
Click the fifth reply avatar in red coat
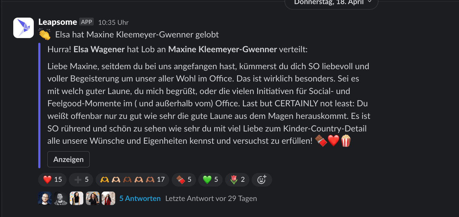[x=108, y=198]
